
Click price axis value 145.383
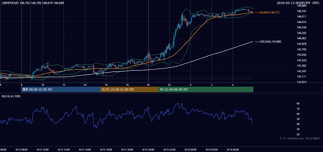click(302, 66)
